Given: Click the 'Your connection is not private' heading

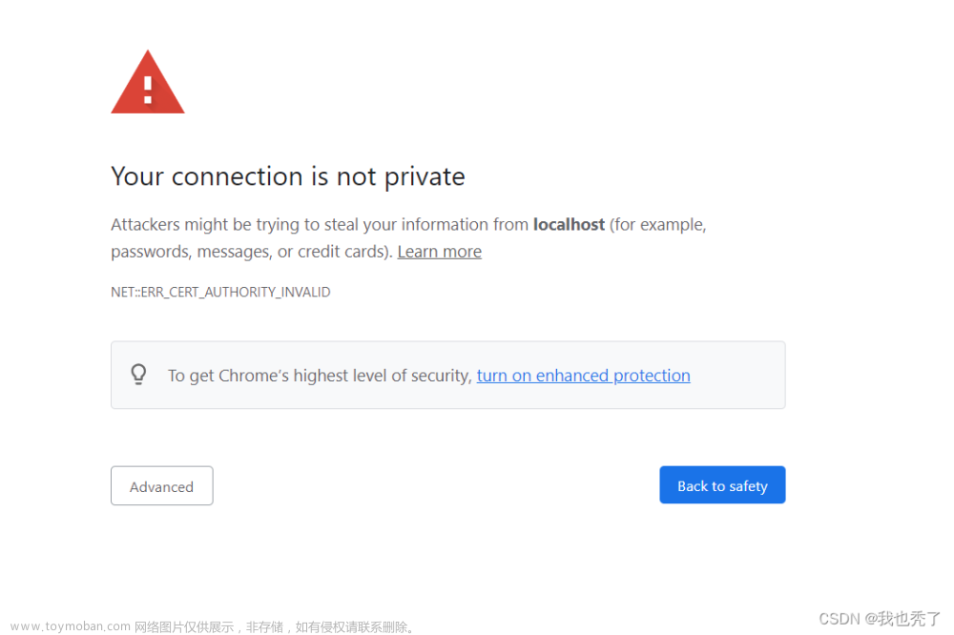Looking at the screenshot, I should 288,177.
